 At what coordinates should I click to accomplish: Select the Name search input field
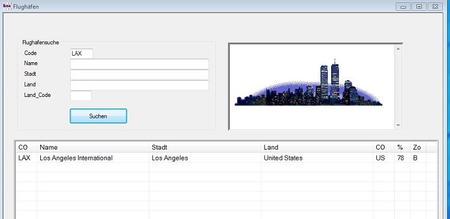pyautogui.click(x=139, y=64)
